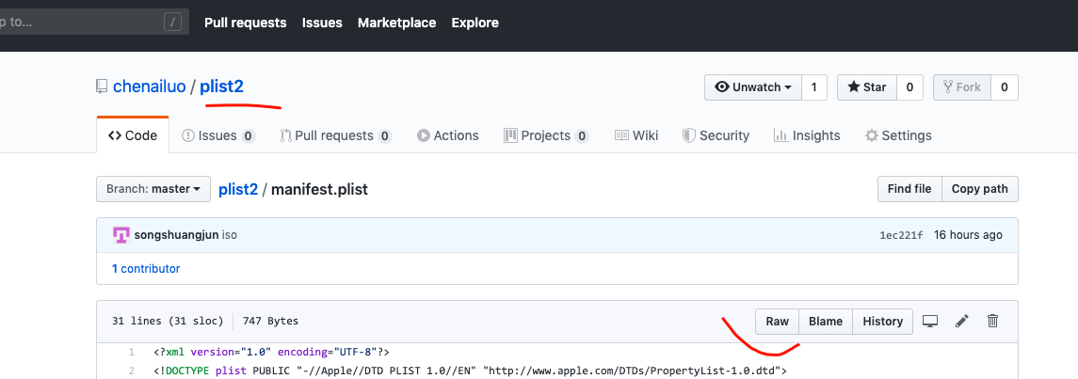Open the file History
1078x379 pixels.
coord(882,322)
